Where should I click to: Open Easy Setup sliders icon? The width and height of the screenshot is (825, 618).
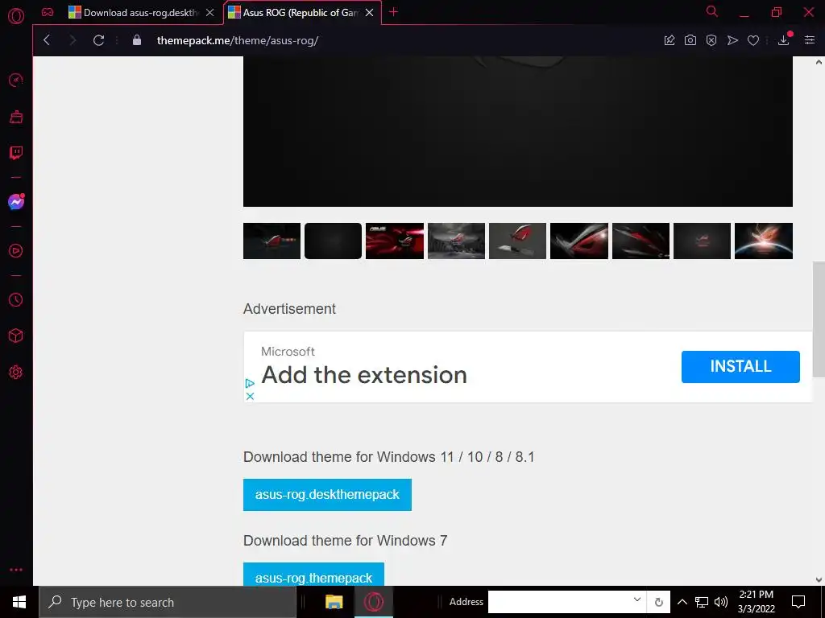click(810, 40)
